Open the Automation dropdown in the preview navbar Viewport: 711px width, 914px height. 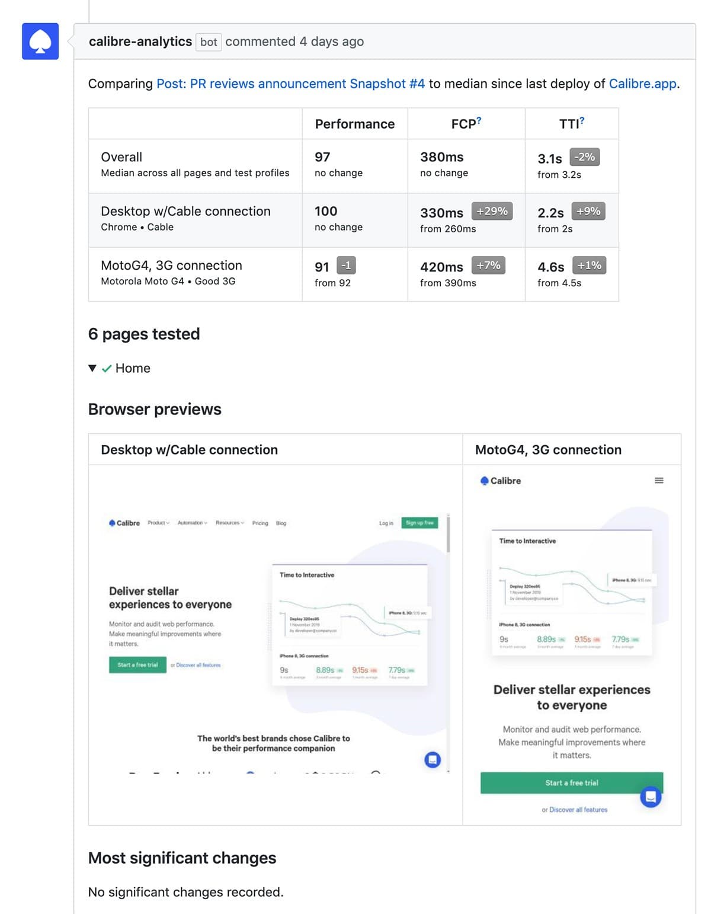(191, 523)
